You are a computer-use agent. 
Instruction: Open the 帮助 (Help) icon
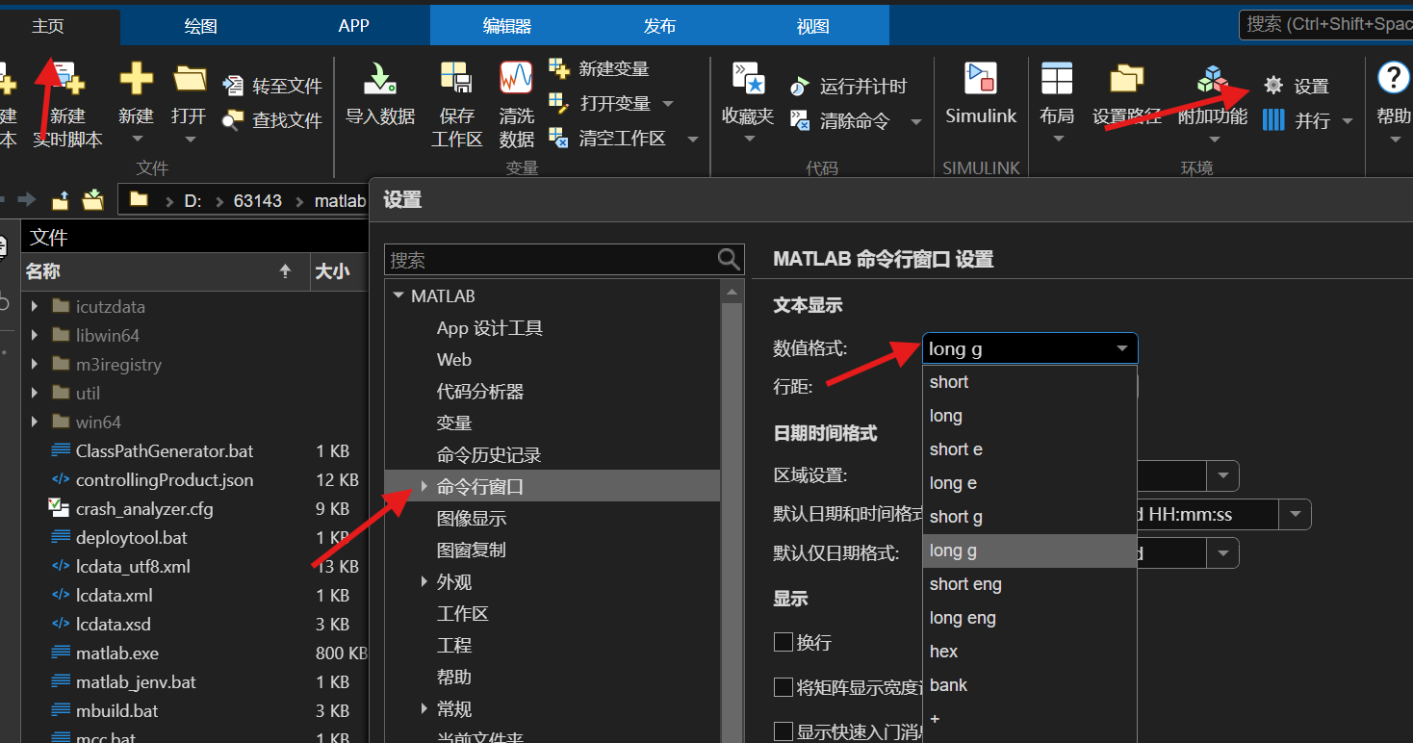[x=1393, y=78]
